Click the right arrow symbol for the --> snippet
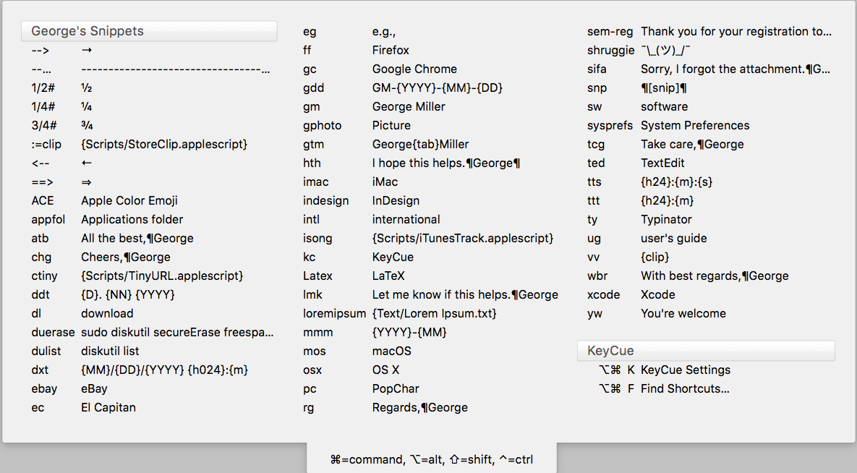 86,51
